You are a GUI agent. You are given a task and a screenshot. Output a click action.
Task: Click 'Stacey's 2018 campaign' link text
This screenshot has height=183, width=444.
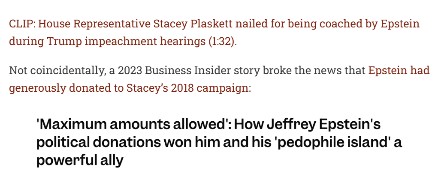pos(187,89)
